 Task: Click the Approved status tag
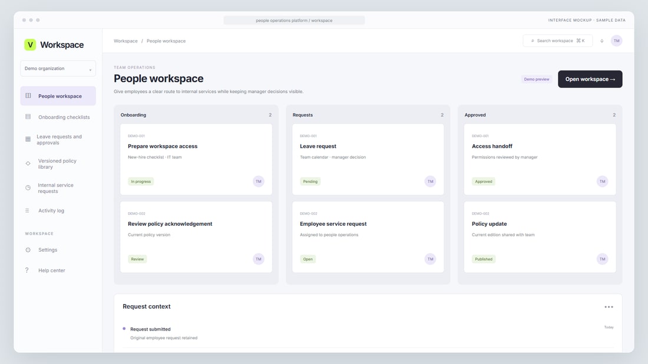484,182
